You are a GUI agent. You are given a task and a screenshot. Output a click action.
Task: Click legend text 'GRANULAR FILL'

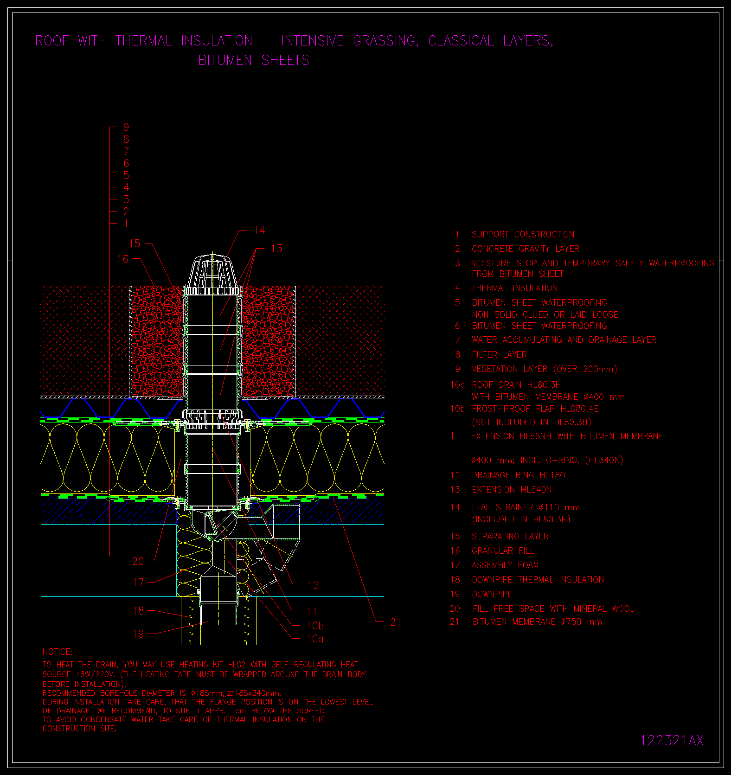[503, 551]
